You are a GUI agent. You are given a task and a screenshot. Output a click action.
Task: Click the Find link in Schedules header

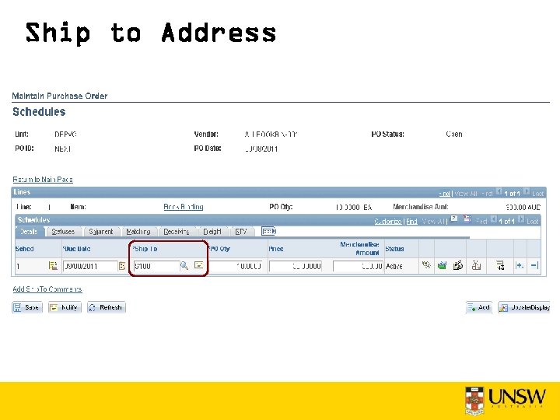[411, 222]
